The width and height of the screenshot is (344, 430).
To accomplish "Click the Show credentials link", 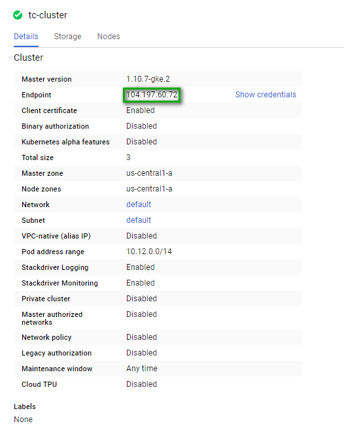I will coord(266,95).
